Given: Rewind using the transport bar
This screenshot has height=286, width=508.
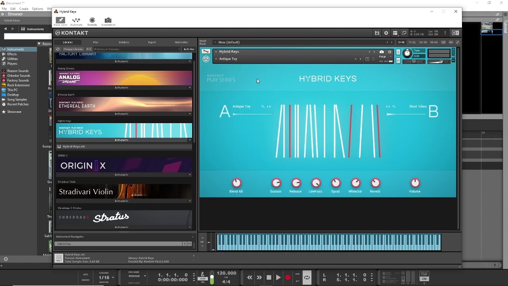Looking at the screenshot, I should pyautogui.click(x=250, y=278).
